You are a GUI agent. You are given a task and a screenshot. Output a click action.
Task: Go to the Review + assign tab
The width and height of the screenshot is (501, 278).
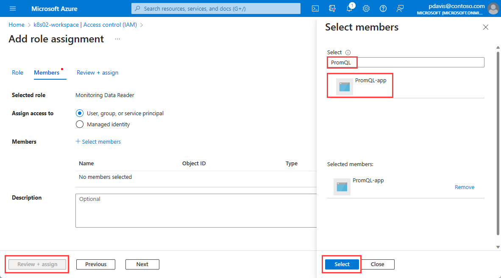point(97,72)
